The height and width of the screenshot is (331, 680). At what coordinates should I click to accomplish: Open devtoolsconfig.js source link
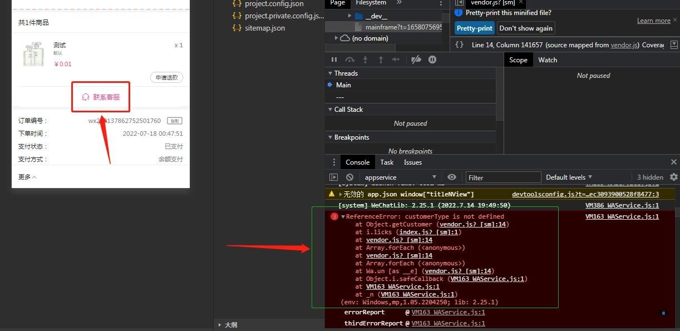coord(585,194)
